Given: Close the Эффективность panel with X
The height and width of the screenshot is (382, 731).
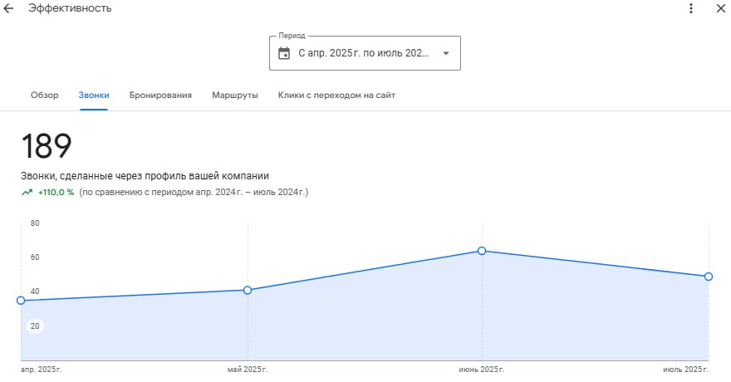Looking at the screenshot, I should pos(719,8).
